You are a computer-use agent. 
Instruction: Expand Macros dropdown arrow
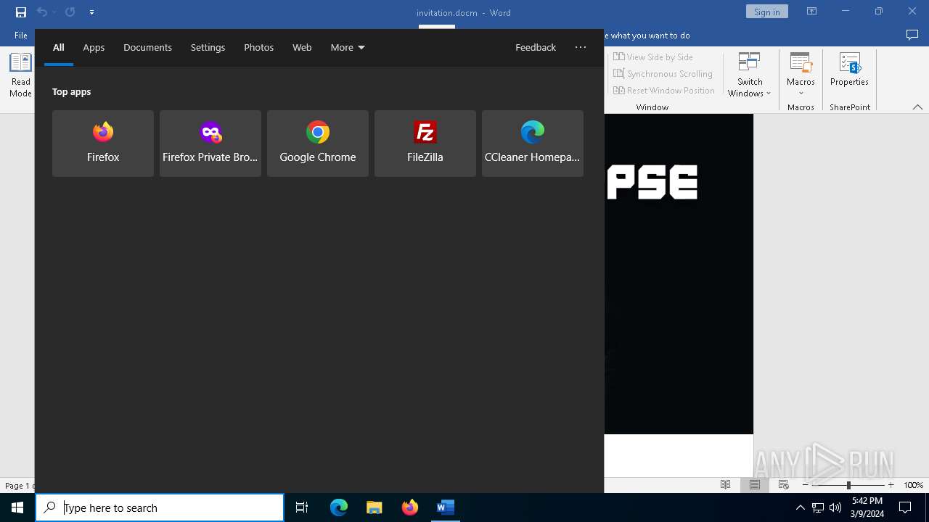[801, 93]
